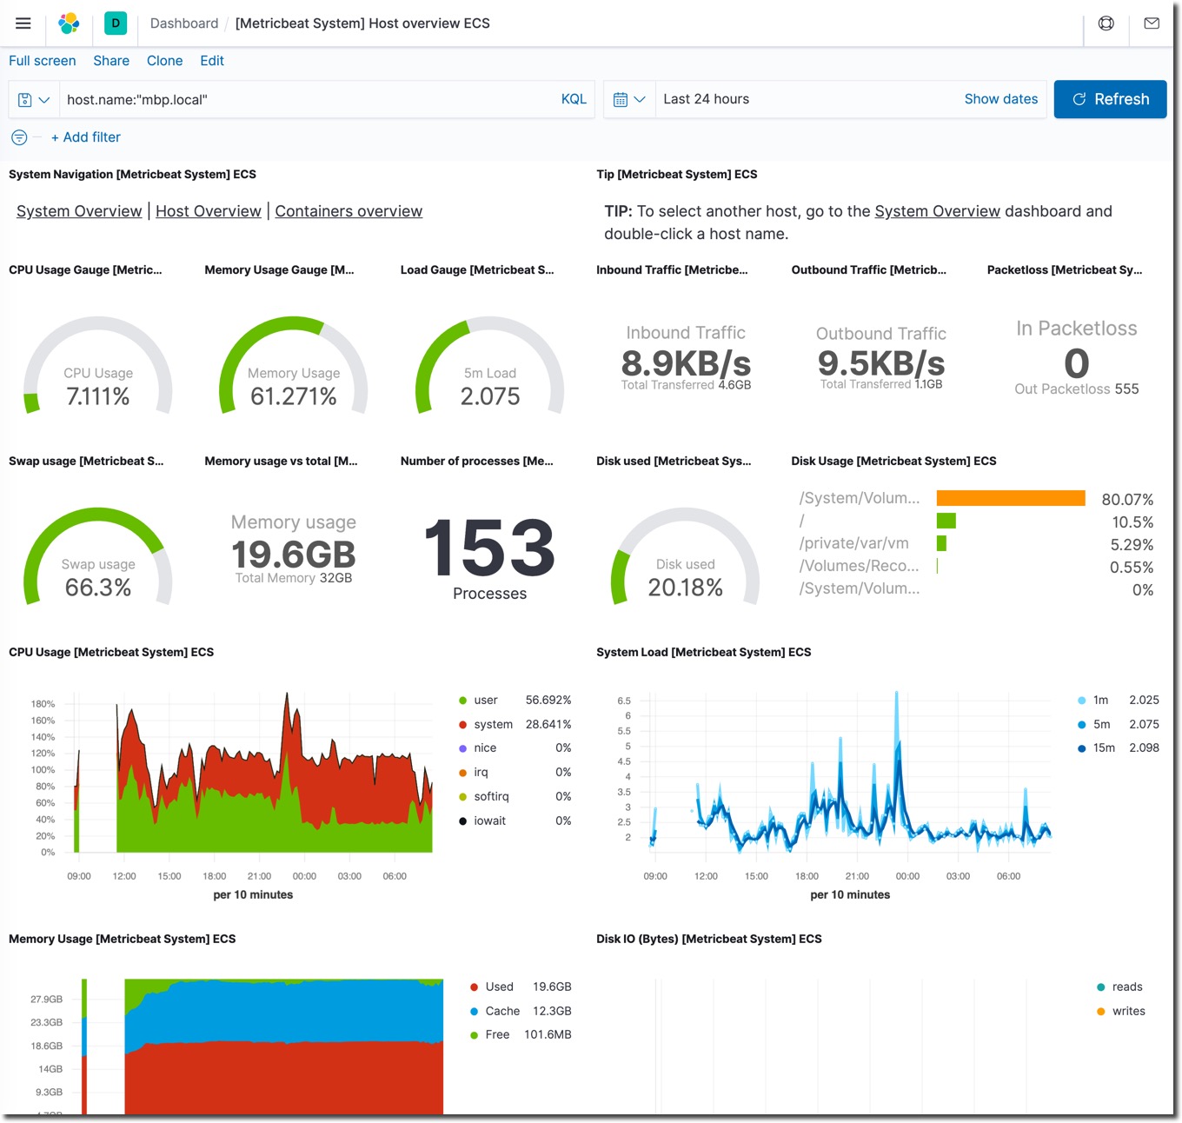Click Inbound Traffic 8.9KB/s value
The height and width of the screenshot is (1123, 1182).
[686, 363]
